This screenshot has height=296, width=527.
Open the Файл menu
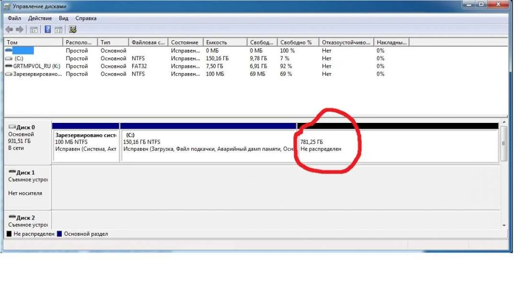point(14,18)
